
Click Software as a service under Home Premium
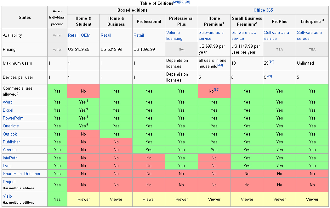(x=211, y=35)
